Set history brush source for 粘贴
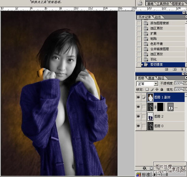The width and height of the screenshot is (187, 177). pos(139,39)
